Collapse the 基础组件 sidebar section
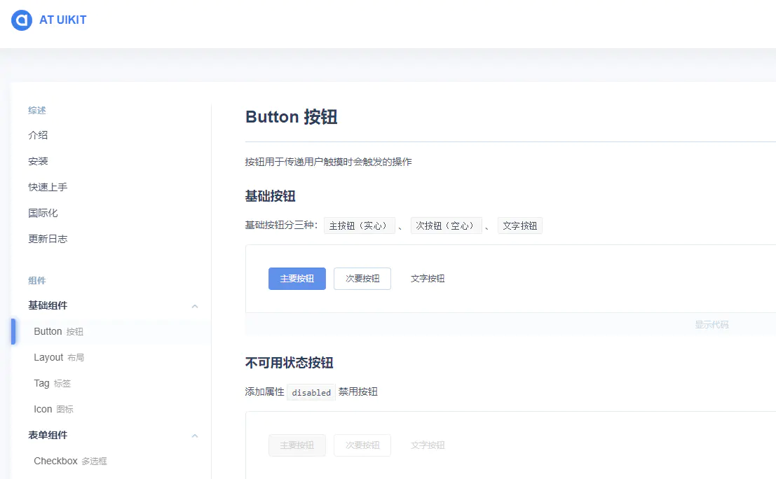This screenshot has height=479, width=776. [x=195, y=306]
